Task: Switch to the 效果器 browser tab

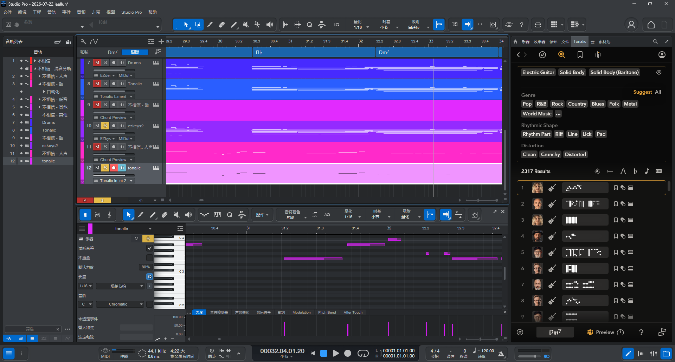Action: tap(539, 41)
